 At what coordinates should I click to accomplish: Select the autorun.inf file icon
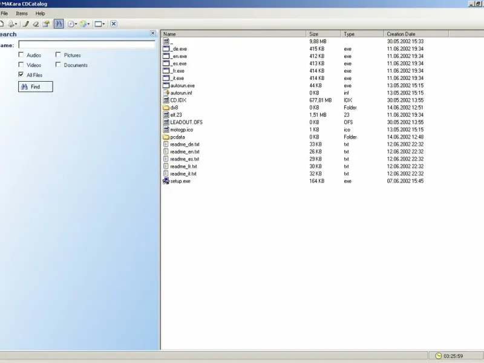click(166, 93)
